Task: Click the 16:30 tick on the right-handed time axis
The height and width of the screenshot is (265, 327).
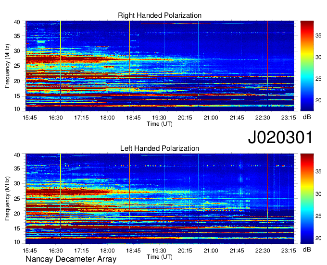Action: tap(56, 118)
